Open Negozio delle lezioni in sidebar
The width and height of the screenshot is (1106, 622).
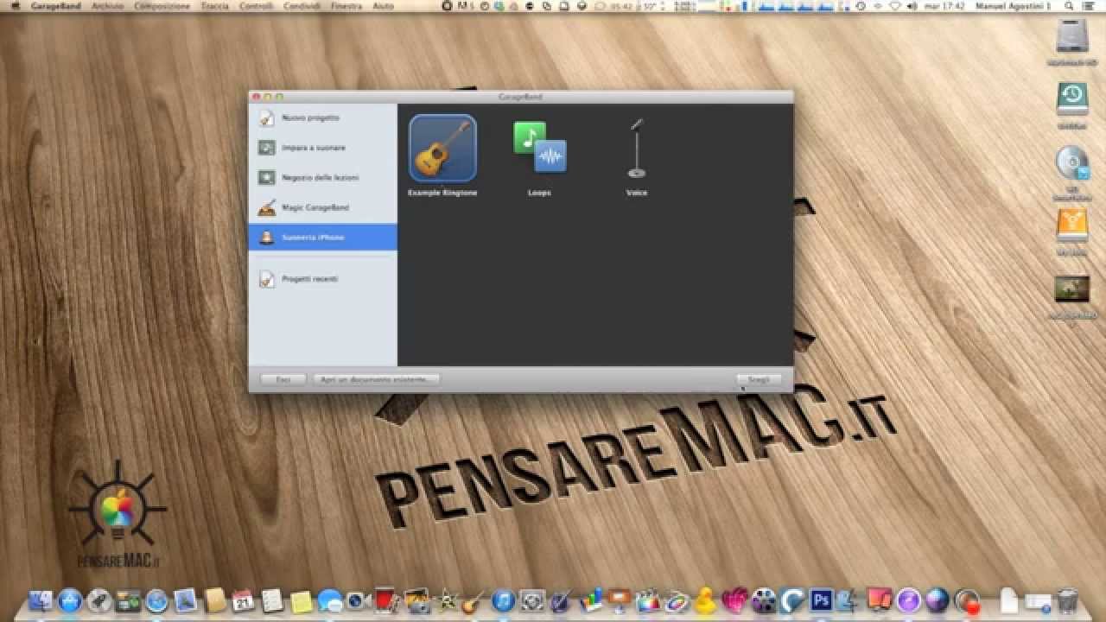[323, 178]
